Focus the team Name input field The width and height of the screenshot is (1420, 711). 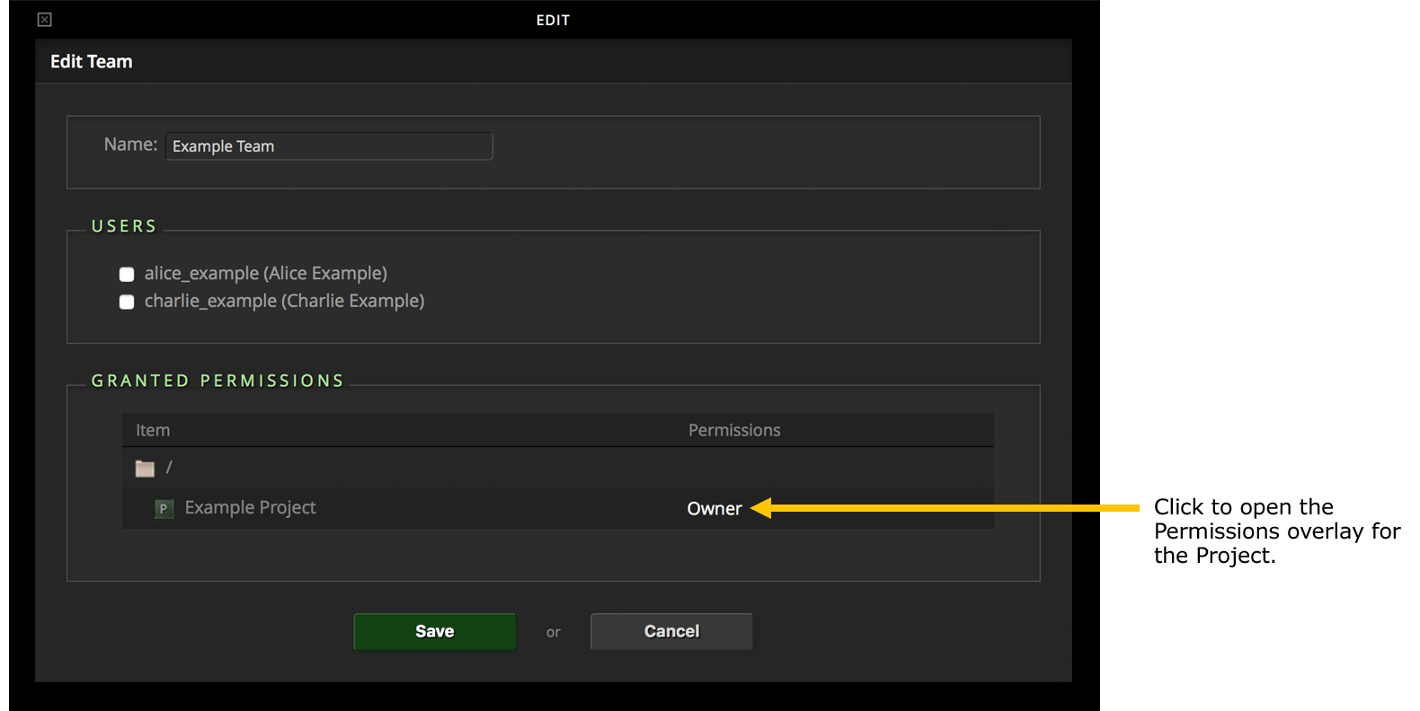(329, 146)
